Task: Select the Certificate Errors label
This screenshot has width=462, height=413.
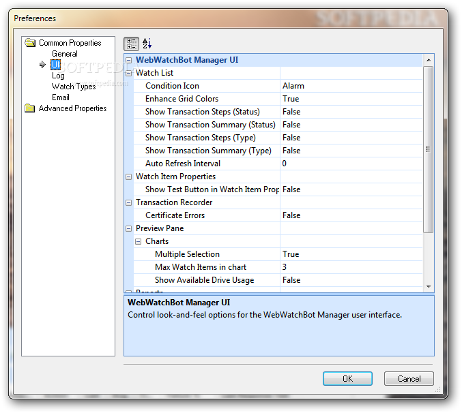Action: click(175, 215)
